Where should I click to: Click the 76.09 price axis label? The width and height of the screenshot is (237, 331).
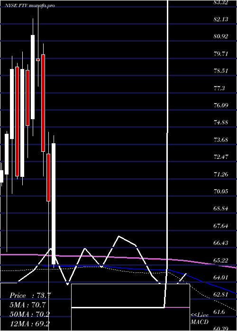click(221, 105)
